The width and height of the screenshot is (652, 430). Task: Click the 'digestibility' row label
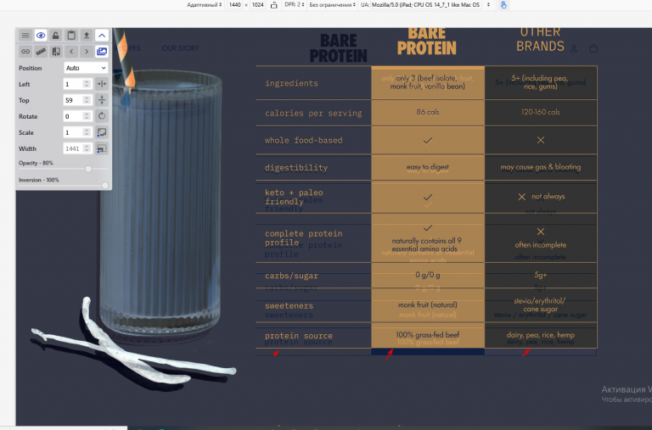click(x=296, y=168)
